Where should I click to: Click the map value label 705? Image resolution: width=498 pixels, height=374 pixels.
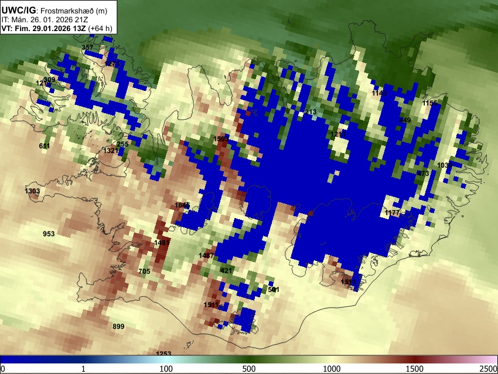pyautogui.click(x=144, y=271)
